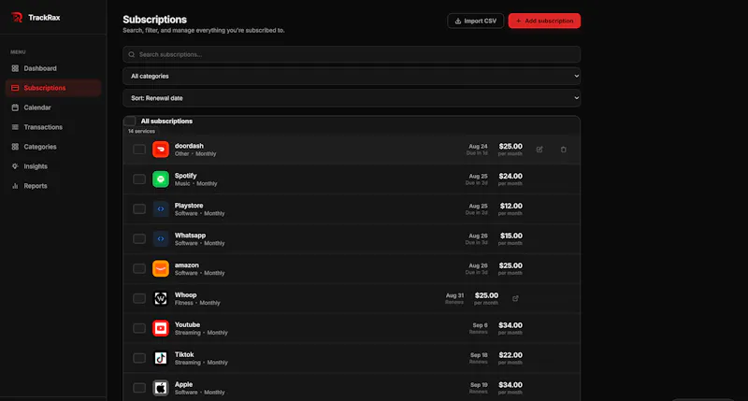Click the Youtube $34.00 price
The image size is (748, 401).
511,325
